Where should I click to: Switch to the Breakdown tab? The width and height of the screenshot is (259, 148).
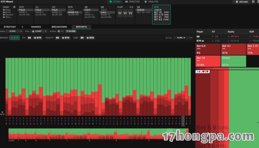(59, 27)
